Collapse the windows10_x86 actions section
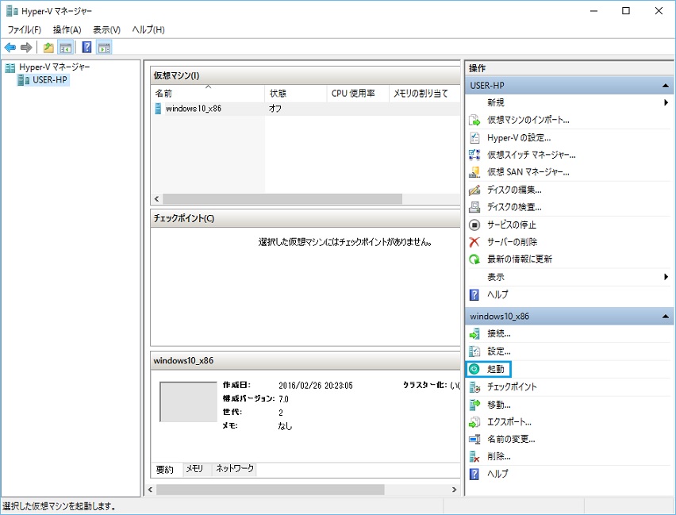The image size is (676, 515). tap(665, 316)
